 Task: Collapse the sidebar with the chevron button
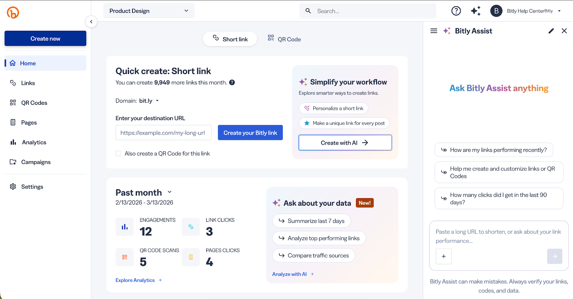[x=91, y=22]
